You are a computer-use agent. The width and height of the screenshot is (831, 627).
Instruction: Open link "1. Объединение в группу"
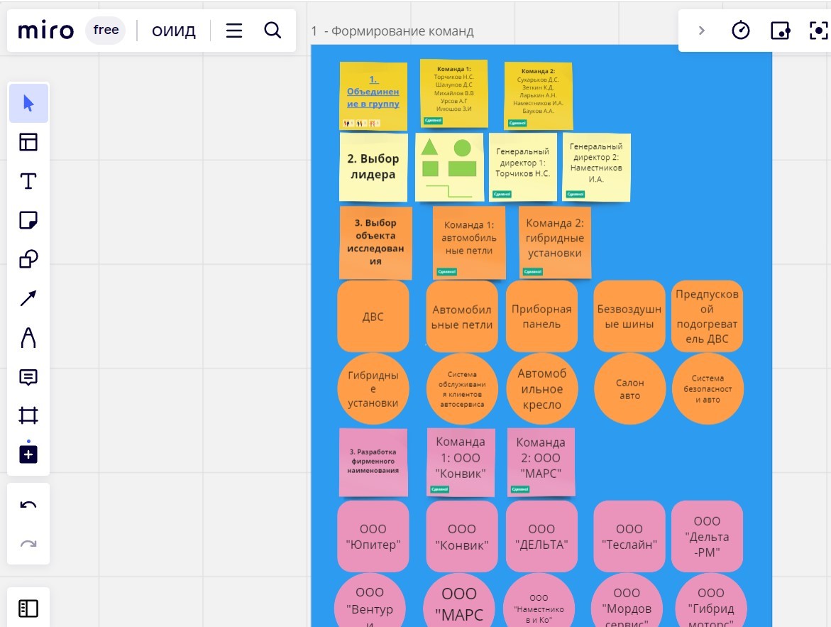373,92
